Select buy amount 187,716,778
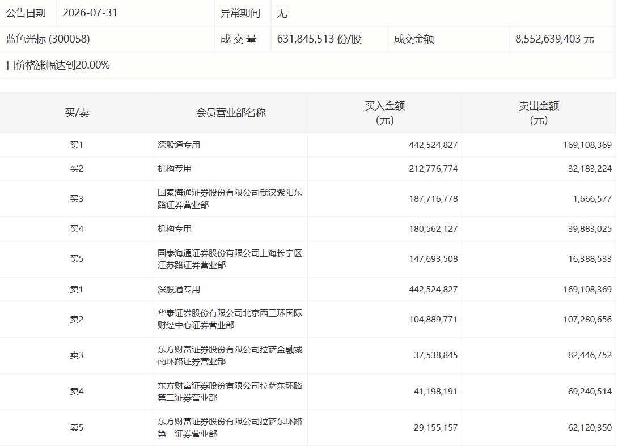 (433, 198)
